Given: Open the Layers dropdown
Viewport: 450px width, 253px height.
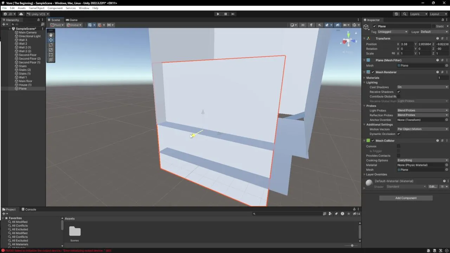Looking at the screenshot, I should 418,14.
